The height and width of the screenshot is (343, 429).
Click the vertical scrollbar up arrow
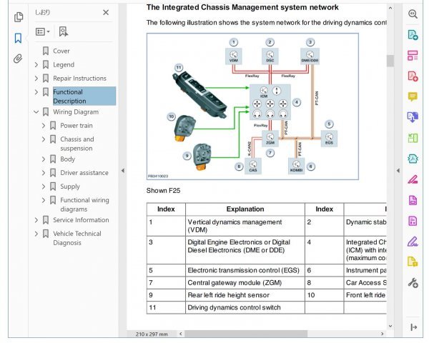pyautogui.click(x=390, y=8)
